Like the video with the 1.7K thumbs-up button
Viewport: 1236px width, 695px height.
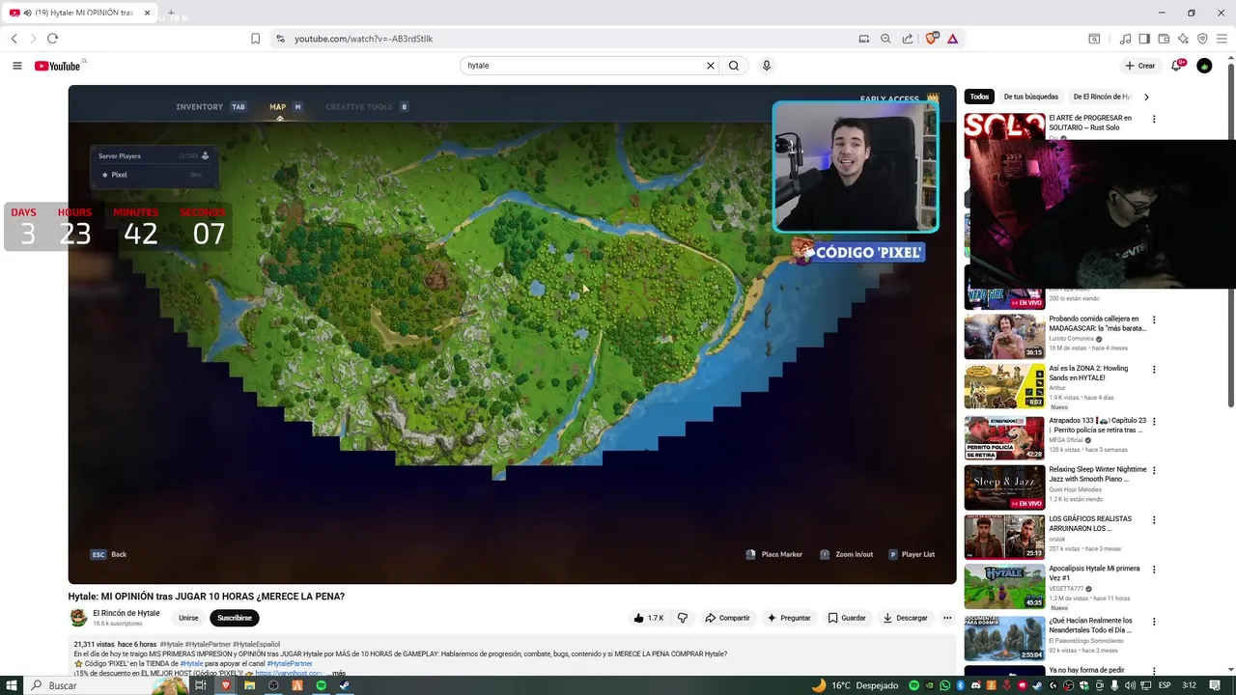click(648, 618)
